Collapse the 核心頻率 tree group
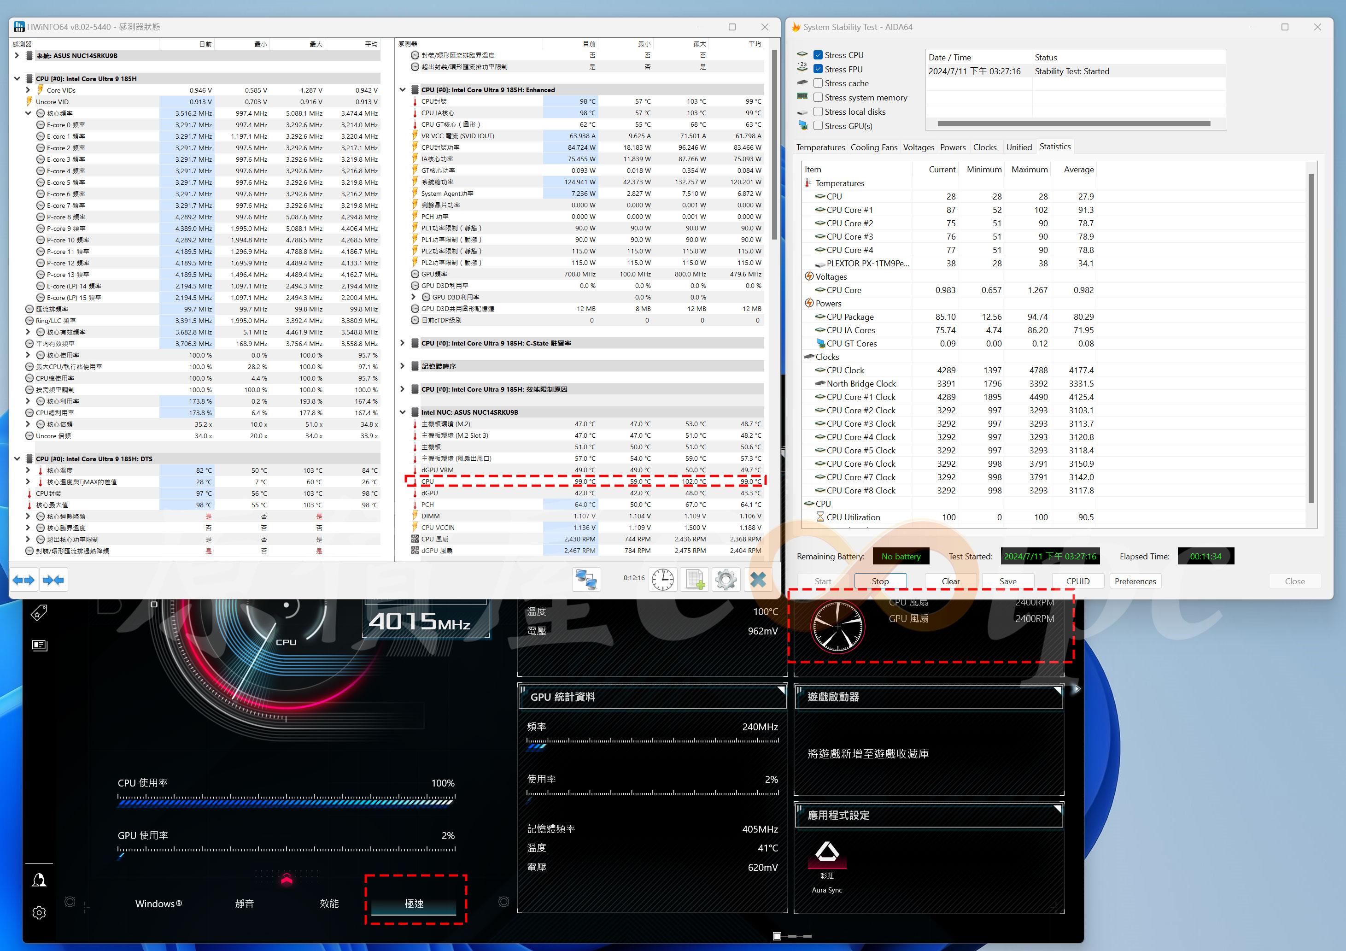The image size is (1346, 951). tap(28, 113)
